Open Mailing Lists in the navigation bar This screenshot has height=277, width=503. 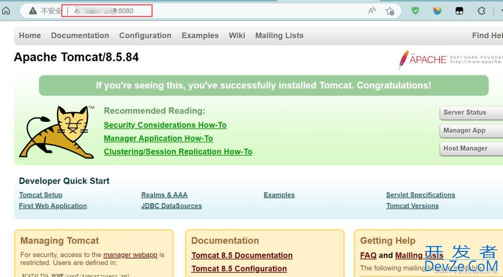(279, 36)
